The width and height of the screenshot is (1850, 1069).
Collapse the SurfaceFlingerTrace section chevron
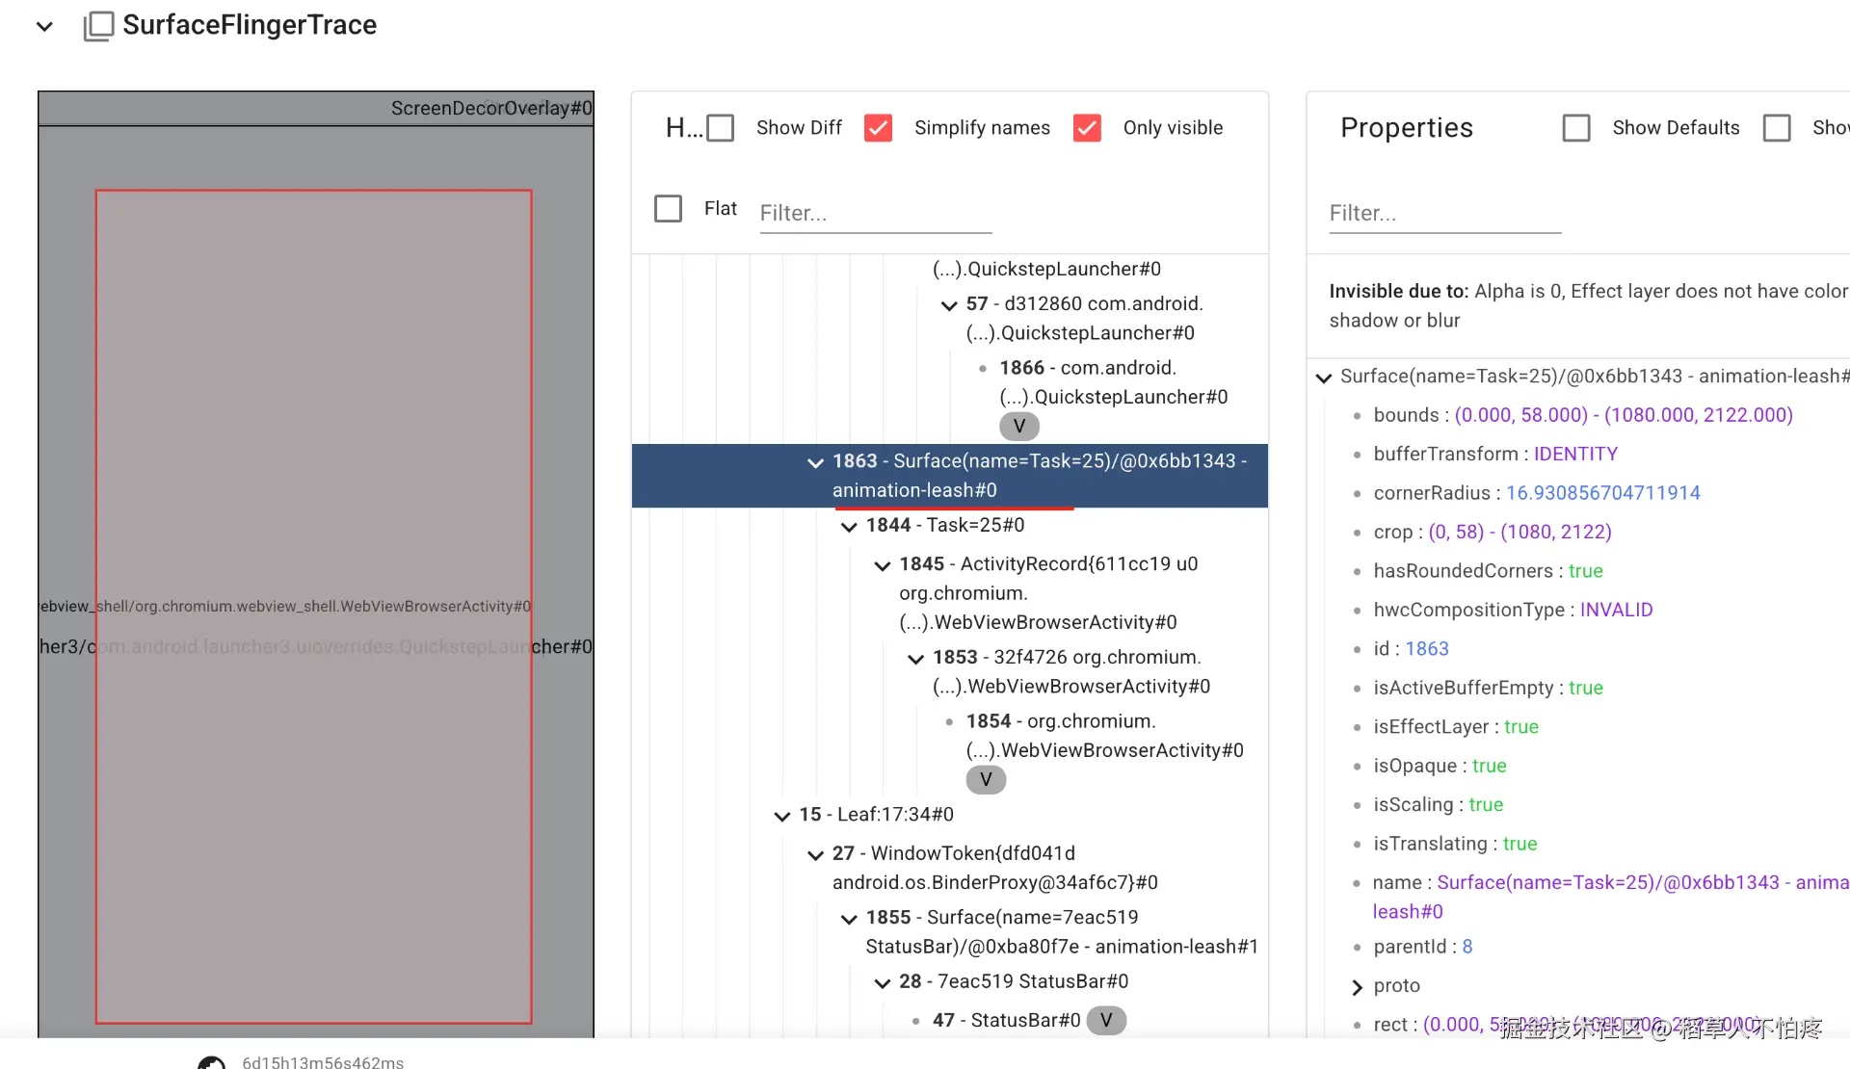tap(44, 26)
